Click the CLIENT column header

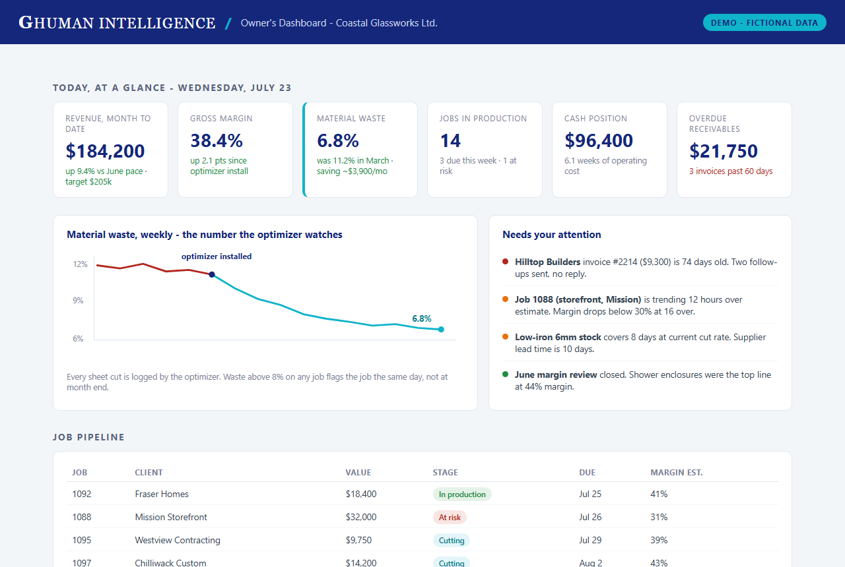pyautogui.click(x=149, y=473)
